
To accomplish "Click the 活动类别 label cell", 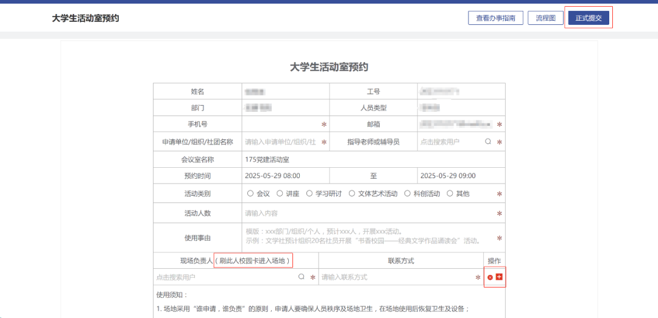I will click(197, 193).
